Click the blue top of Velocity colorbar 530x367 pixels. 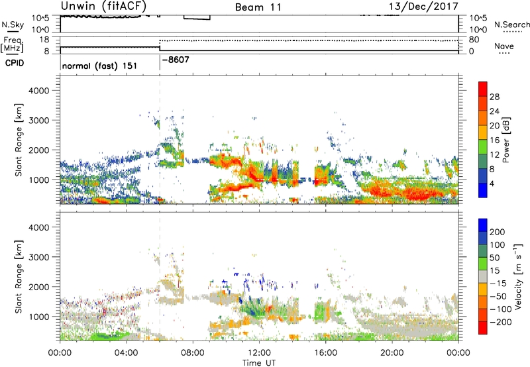coord(483,225)
